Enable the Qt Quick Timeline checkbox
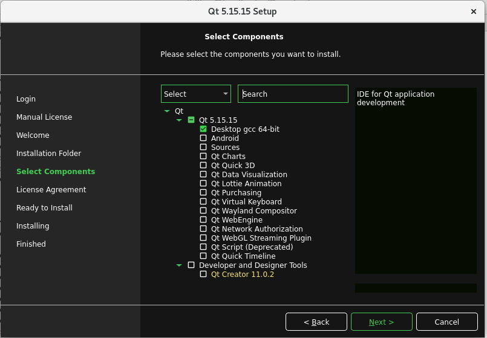487x338 pixels. (x=203, y=256)
